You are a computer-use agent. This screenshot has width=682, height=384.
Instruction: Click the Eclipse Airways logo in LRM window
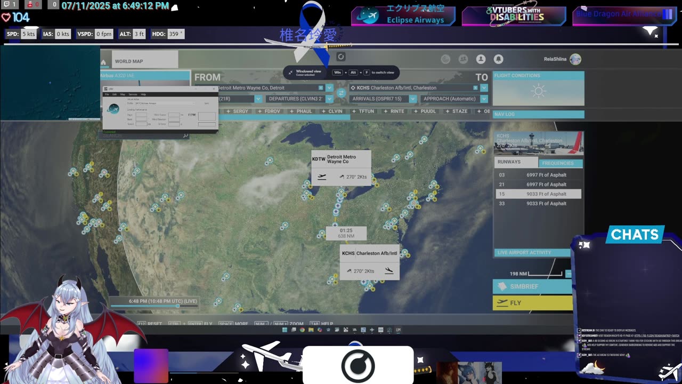pyautogui.click(x=113, y=109)
